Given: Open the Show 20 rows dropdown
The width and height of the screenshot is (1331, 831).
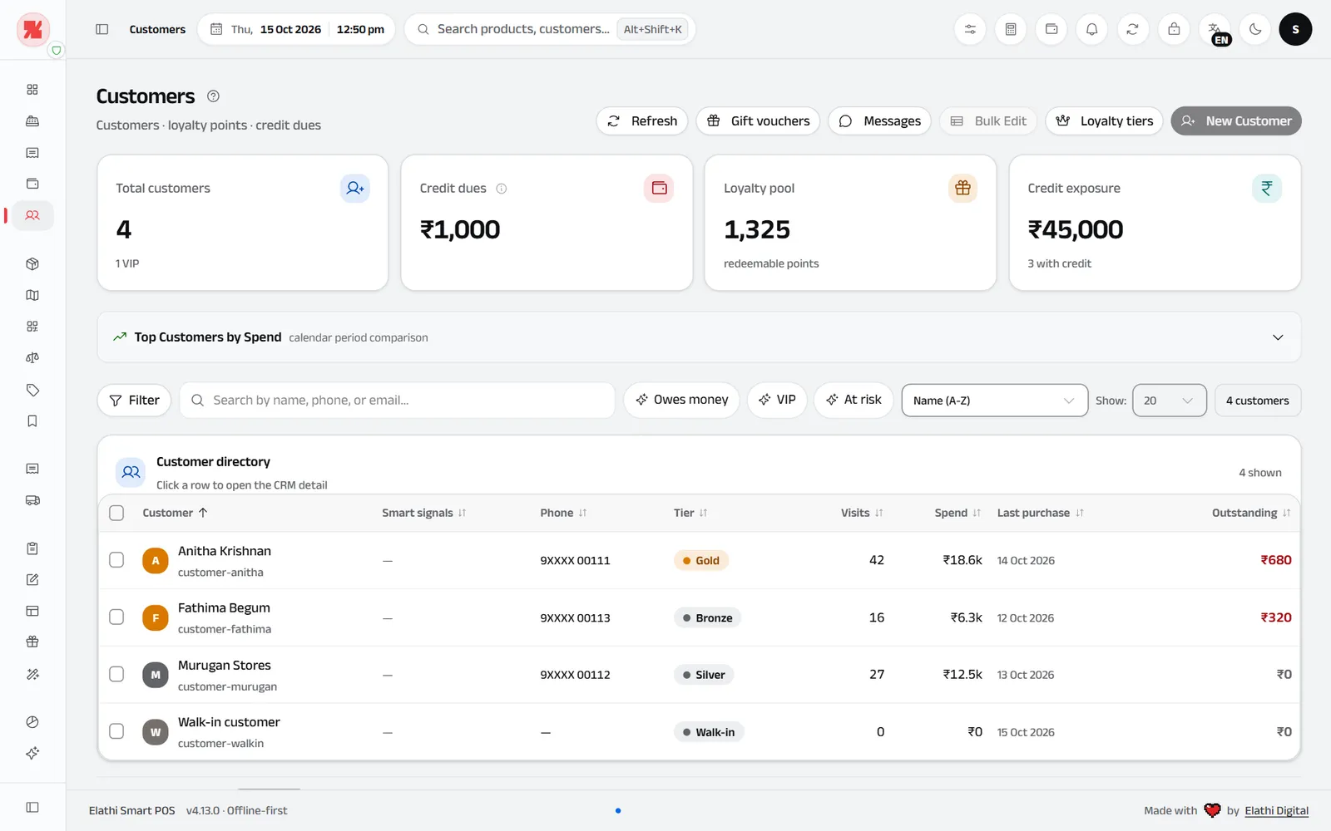Looking at the screenshot, I should (1169, 401).
